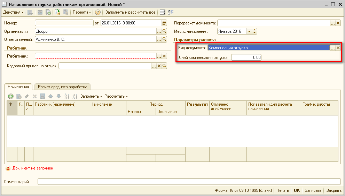Click the Записать button
This screenshot has width=345, height=196.
tap(313, 190)
